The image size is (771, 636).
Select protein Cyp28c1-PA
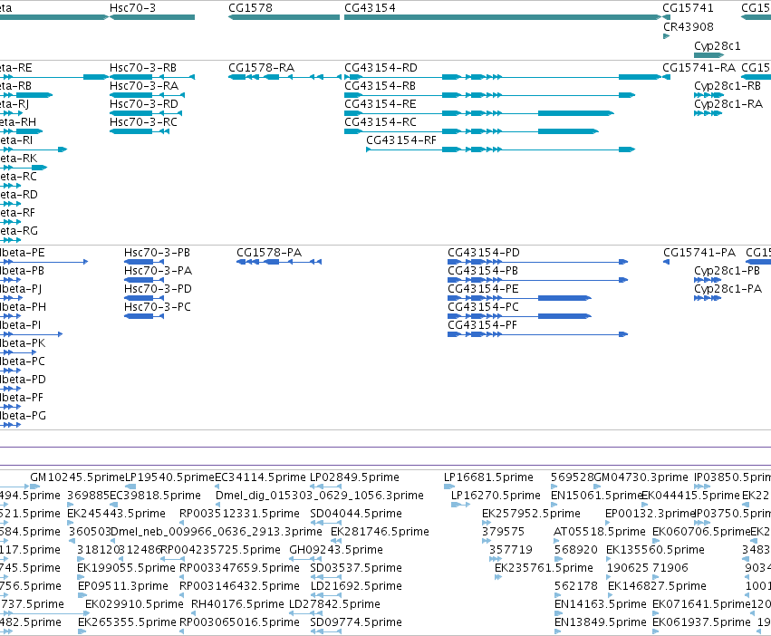(x=707, y=298)
